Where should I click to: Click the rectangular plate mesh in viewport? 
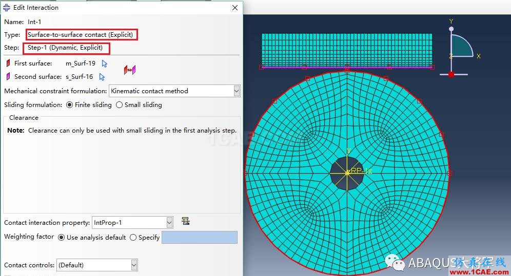point(347,50)
